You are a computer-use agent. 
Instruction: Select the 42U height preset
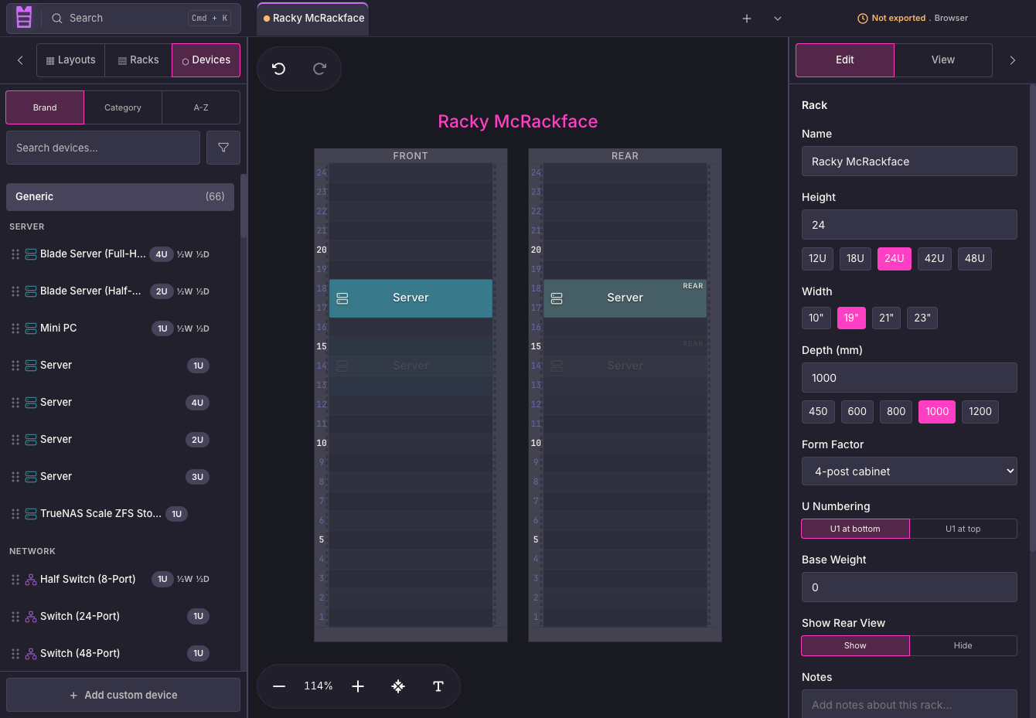(934, 259)
